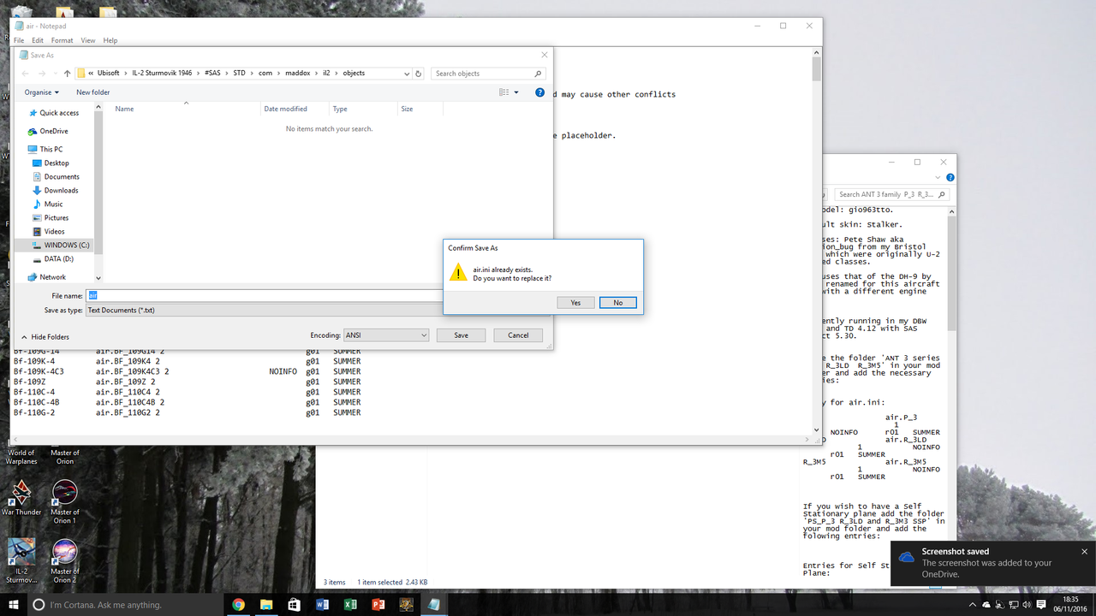Decline the replace prompt with No

[618, 303]
